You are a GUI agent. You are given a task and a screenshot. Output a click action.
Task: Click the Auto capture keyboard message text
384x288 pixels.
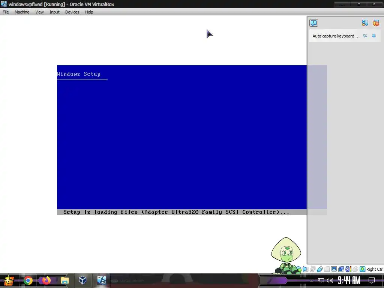click(x=336, y=36)
